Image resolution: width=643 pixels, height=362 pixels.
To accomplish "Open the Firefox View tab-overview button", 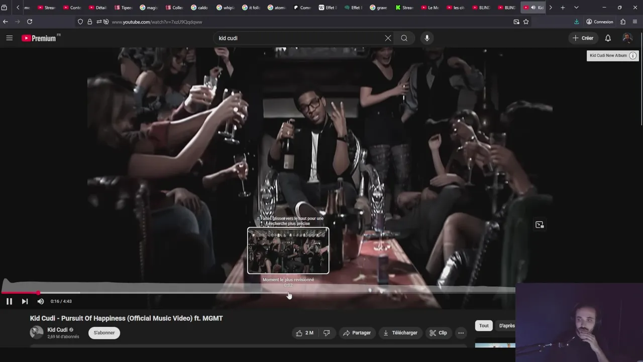I will click(x=4, y=8).
